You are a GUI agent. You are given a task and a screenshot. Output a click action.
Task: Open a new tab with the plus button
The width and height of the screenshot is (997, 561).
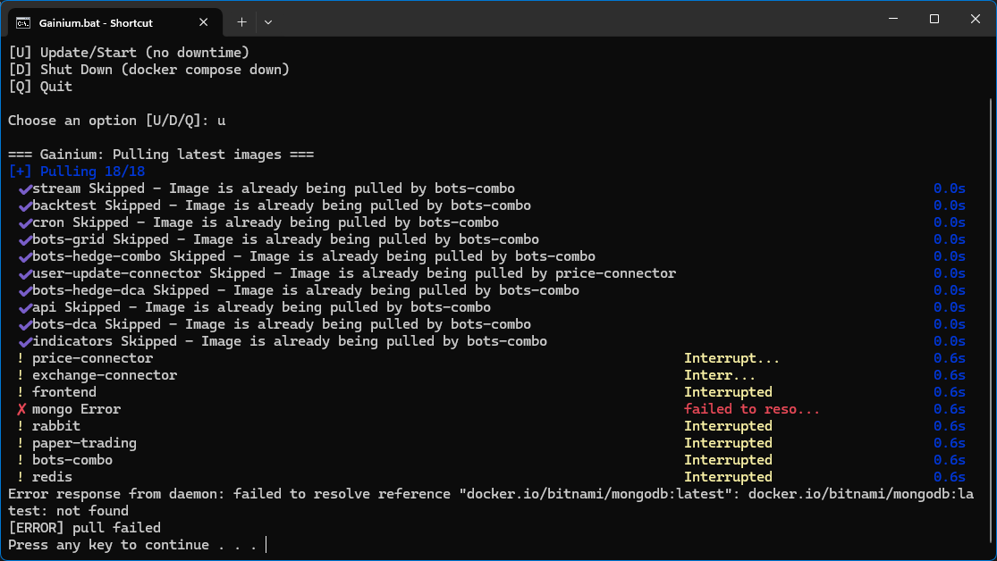(241, 21)
